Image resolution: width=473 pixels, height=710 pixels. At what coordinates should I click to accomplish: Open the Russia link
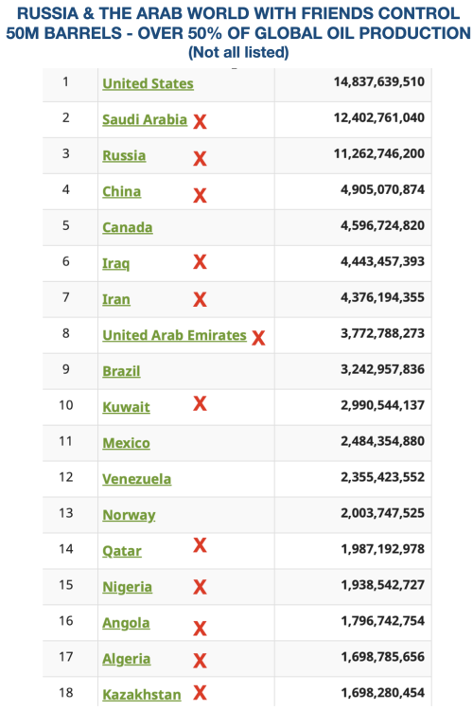pos(124,156)
